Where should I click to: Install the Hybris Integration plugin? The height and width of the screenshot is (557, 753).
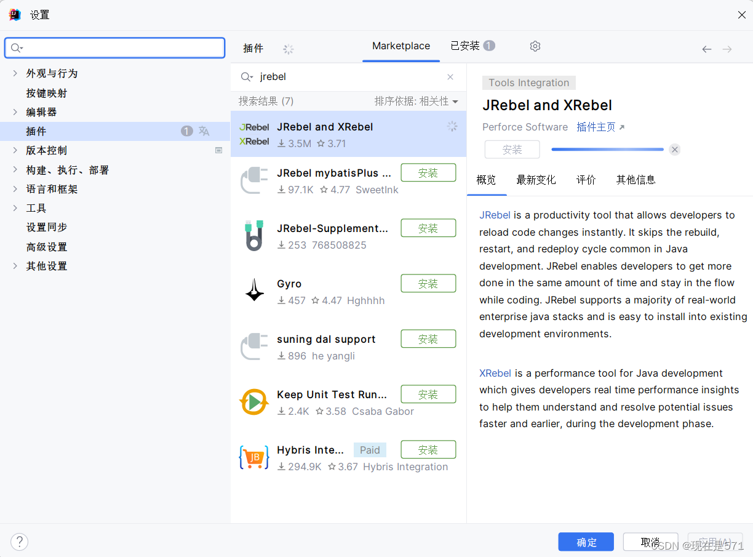[428, 450]
